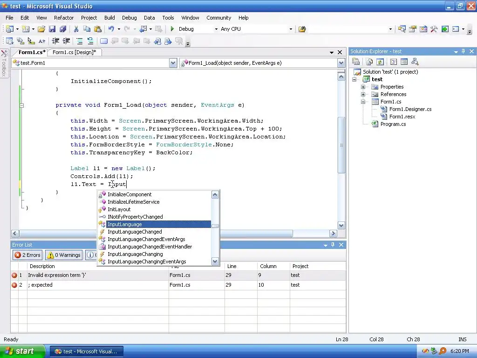Image resolution: width=477 pixels, height=358 pixels.
Task: Open the Debug menu
Action: tap(129, 18)
